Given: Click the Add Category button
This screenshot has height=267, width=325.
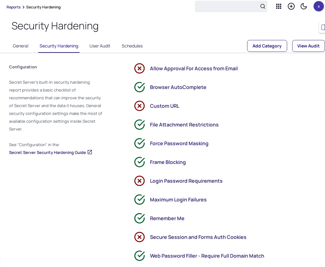Looking at the screenshot, I should click(x=267, y=46).
